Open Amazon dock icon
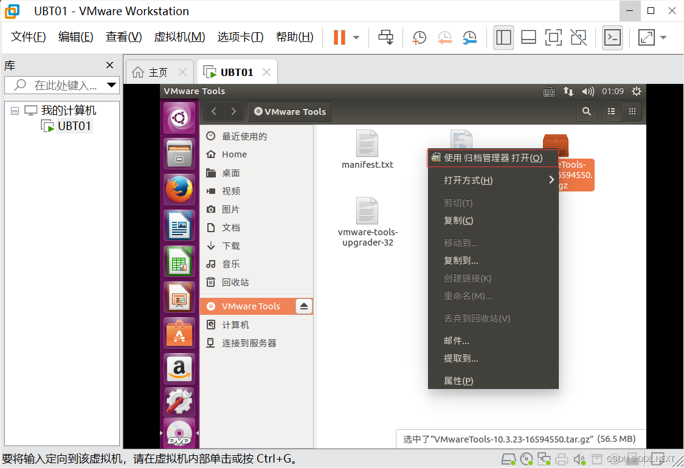This screenshot has height=468, width=684. (x=179, y=368)
